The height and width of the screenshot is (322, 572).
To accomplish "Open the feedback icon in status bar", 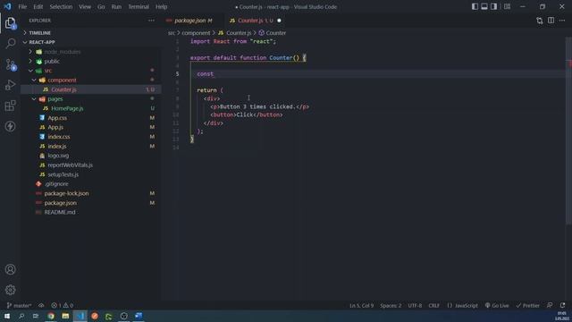I will click(550, 305).
